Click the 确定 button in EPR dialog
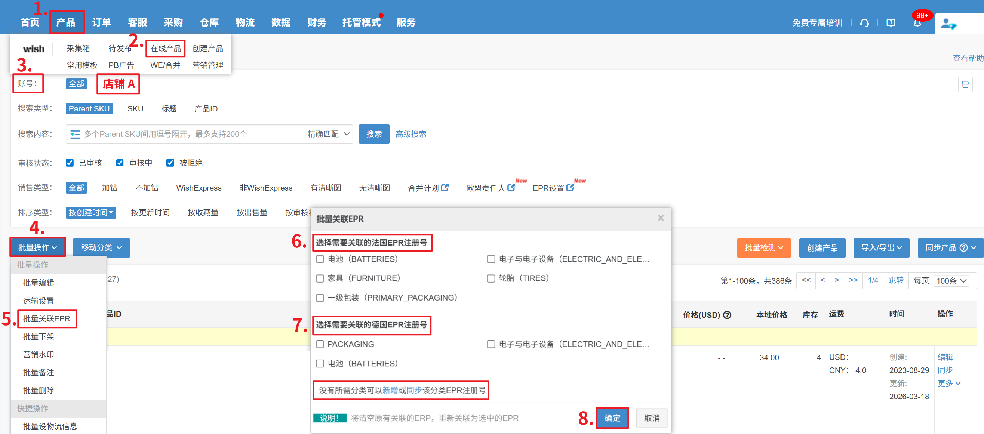The image size is (984, 434). pos(612,418)
